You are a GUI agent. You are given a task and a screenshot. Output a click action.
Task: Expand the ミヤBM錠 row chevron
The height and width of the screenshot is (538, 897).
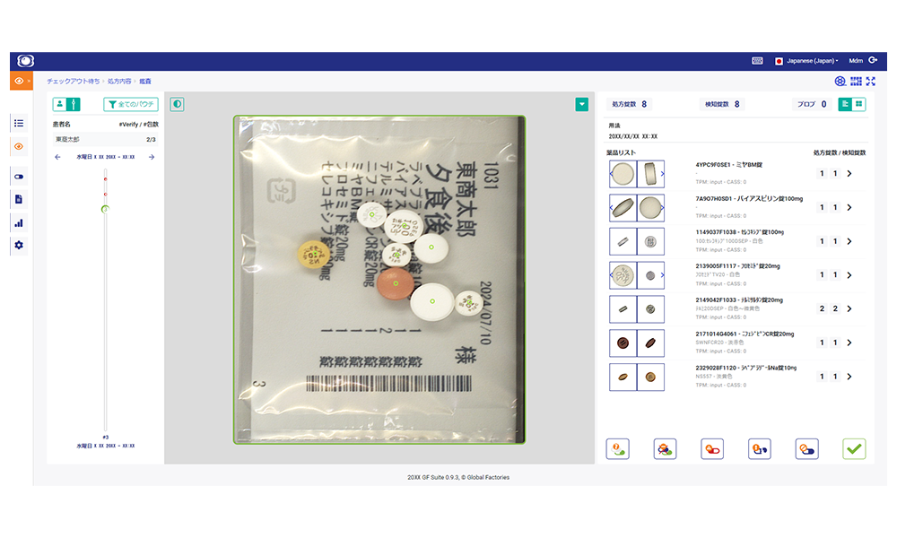(849, 173)
